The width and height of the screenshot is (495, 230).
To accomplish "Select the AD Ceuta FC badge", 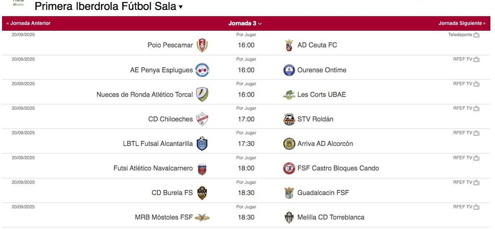I will tap(289, 45).
